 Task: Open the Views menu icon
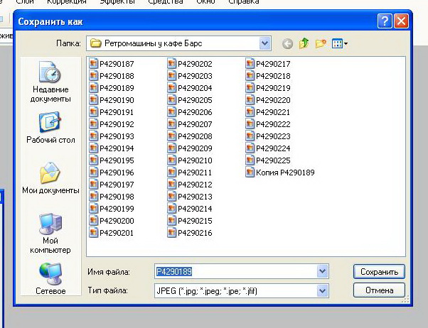point(340,44)
